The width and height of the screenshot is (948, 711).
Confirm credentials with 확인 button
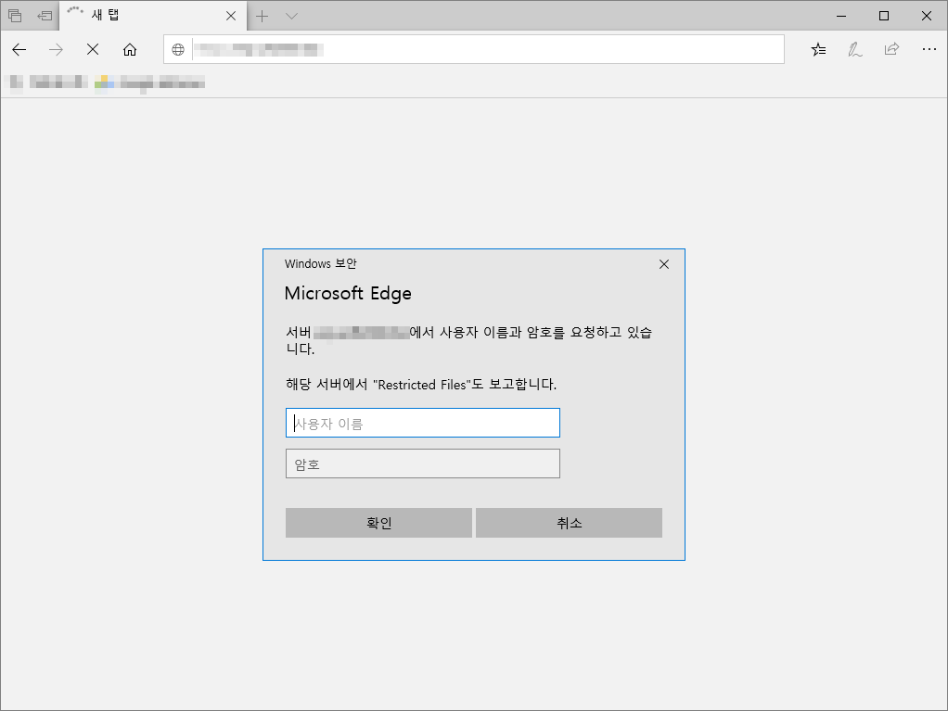[378, 523]
